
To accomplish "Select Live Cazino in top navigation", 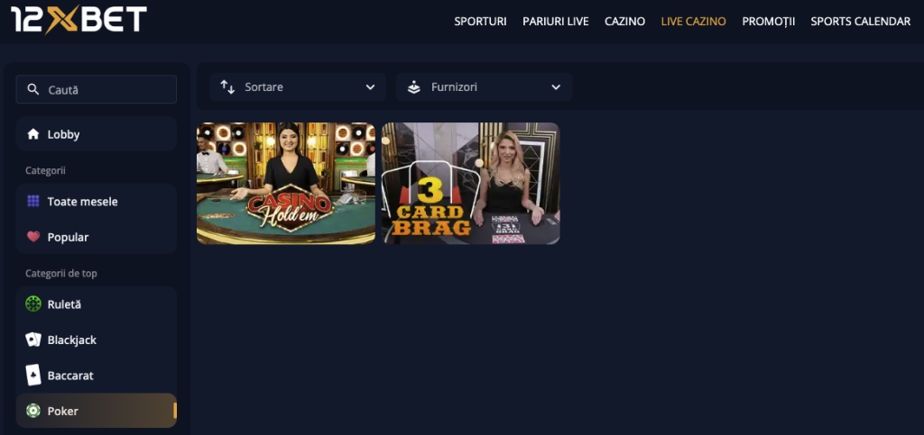I will tap(694, 22).
